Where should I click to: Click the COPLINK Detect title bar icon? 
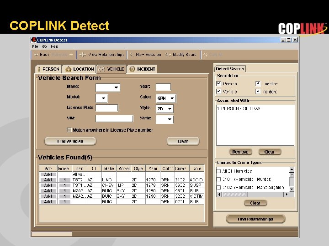pos(33,40)
